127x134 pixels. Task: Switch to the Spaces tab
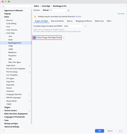(x=70, y=21)
